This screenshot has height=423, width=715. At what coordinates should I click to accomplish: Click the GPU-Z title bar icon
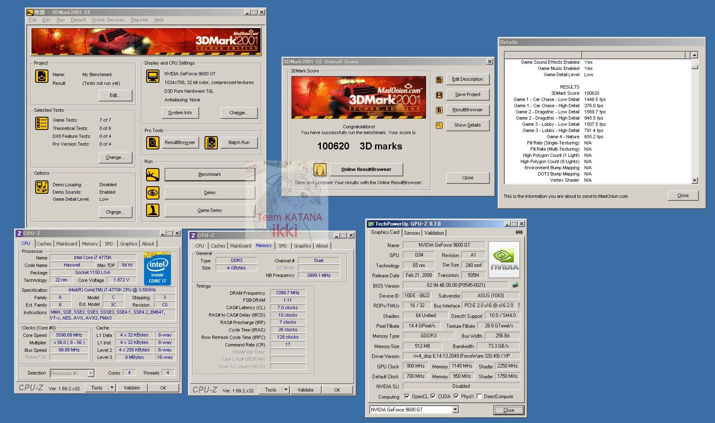coord(371,224)
